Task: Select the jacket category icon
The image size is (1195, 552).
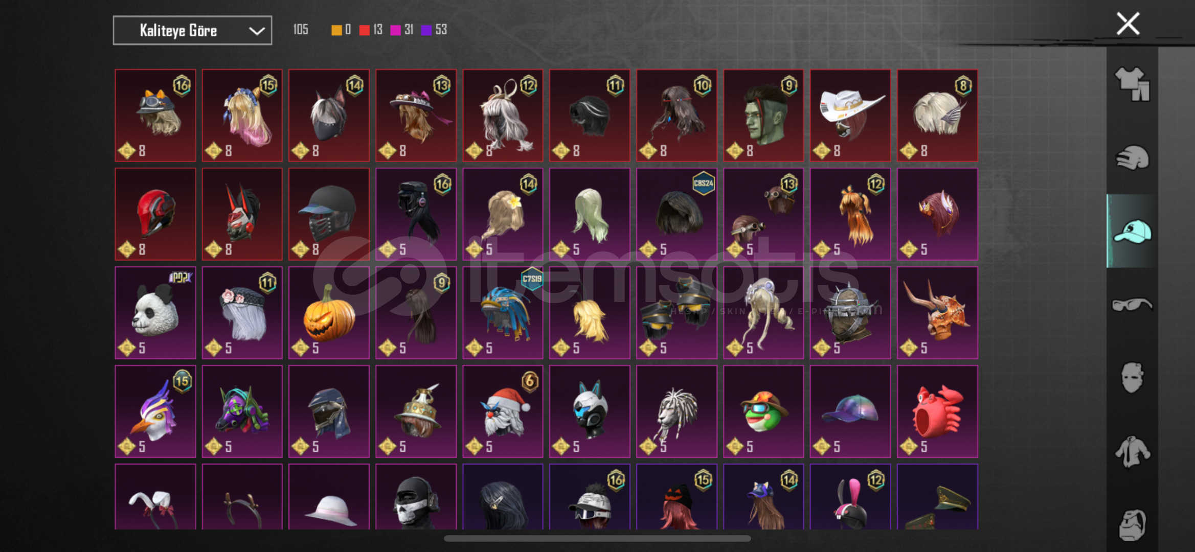Action: [1132, 452]
